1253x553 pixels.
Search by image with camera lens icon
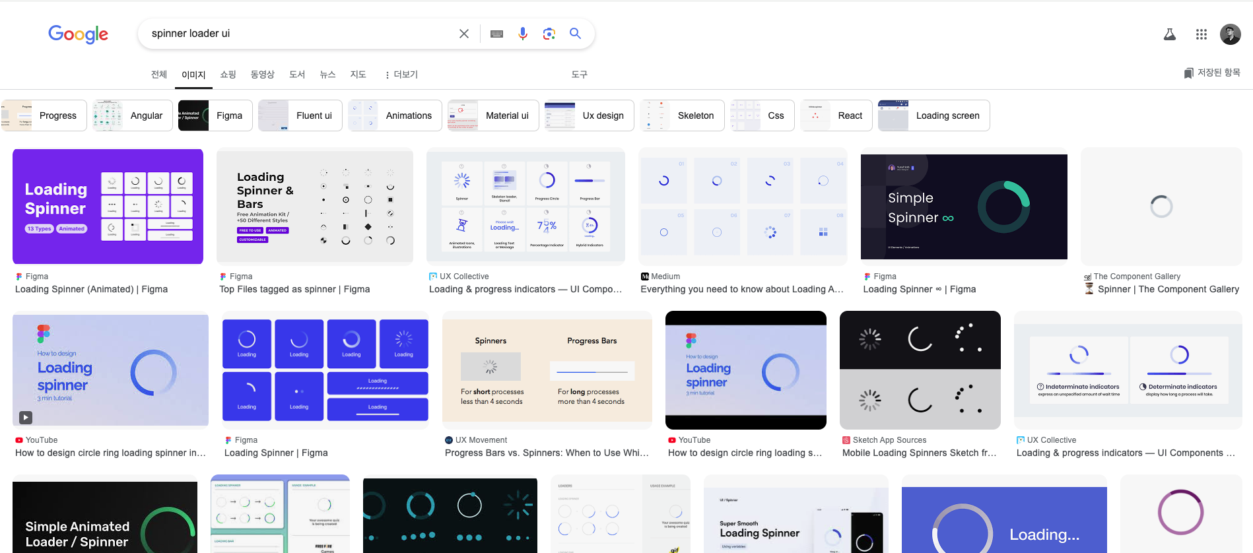549,34
